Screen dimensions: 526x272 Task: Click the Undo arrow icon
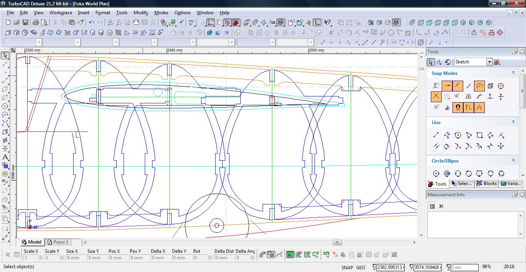click(91, 23)
